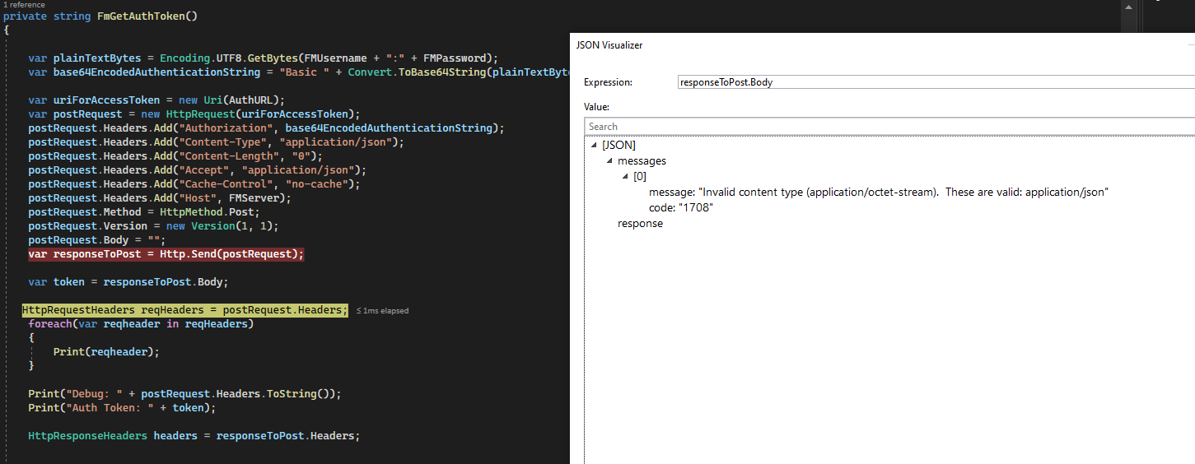Click the "≤ 1ms elapsed" perf tip
The height and width of the screenshot is (464, 1195).
pyautogui.click(x=382, y=311)
